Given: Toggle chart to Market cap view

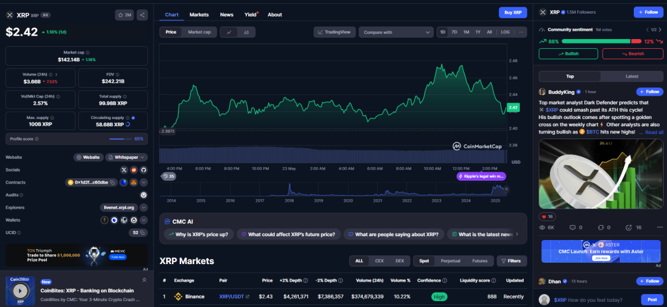Looking at the screenshot, I should pos(199,32).
